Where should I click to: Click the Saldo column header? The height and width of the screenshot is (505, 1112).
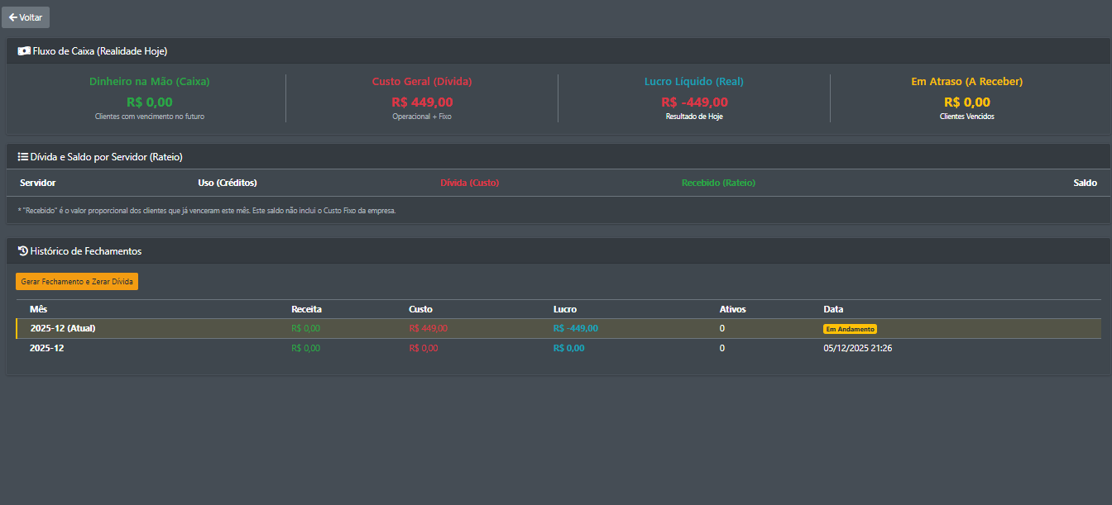(1085, 183)
